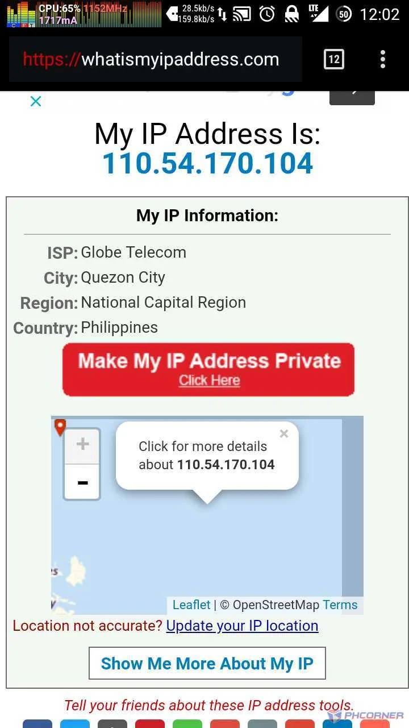Tap the circular battery 50 indicator
The image size is (409, 728).
pyautogui.click(x=344, y=14)
